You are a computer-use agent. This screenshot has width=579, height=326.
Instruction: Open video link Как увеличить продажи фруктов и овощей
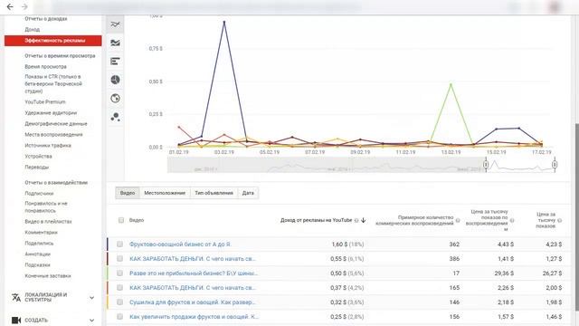tap(194, 317)
